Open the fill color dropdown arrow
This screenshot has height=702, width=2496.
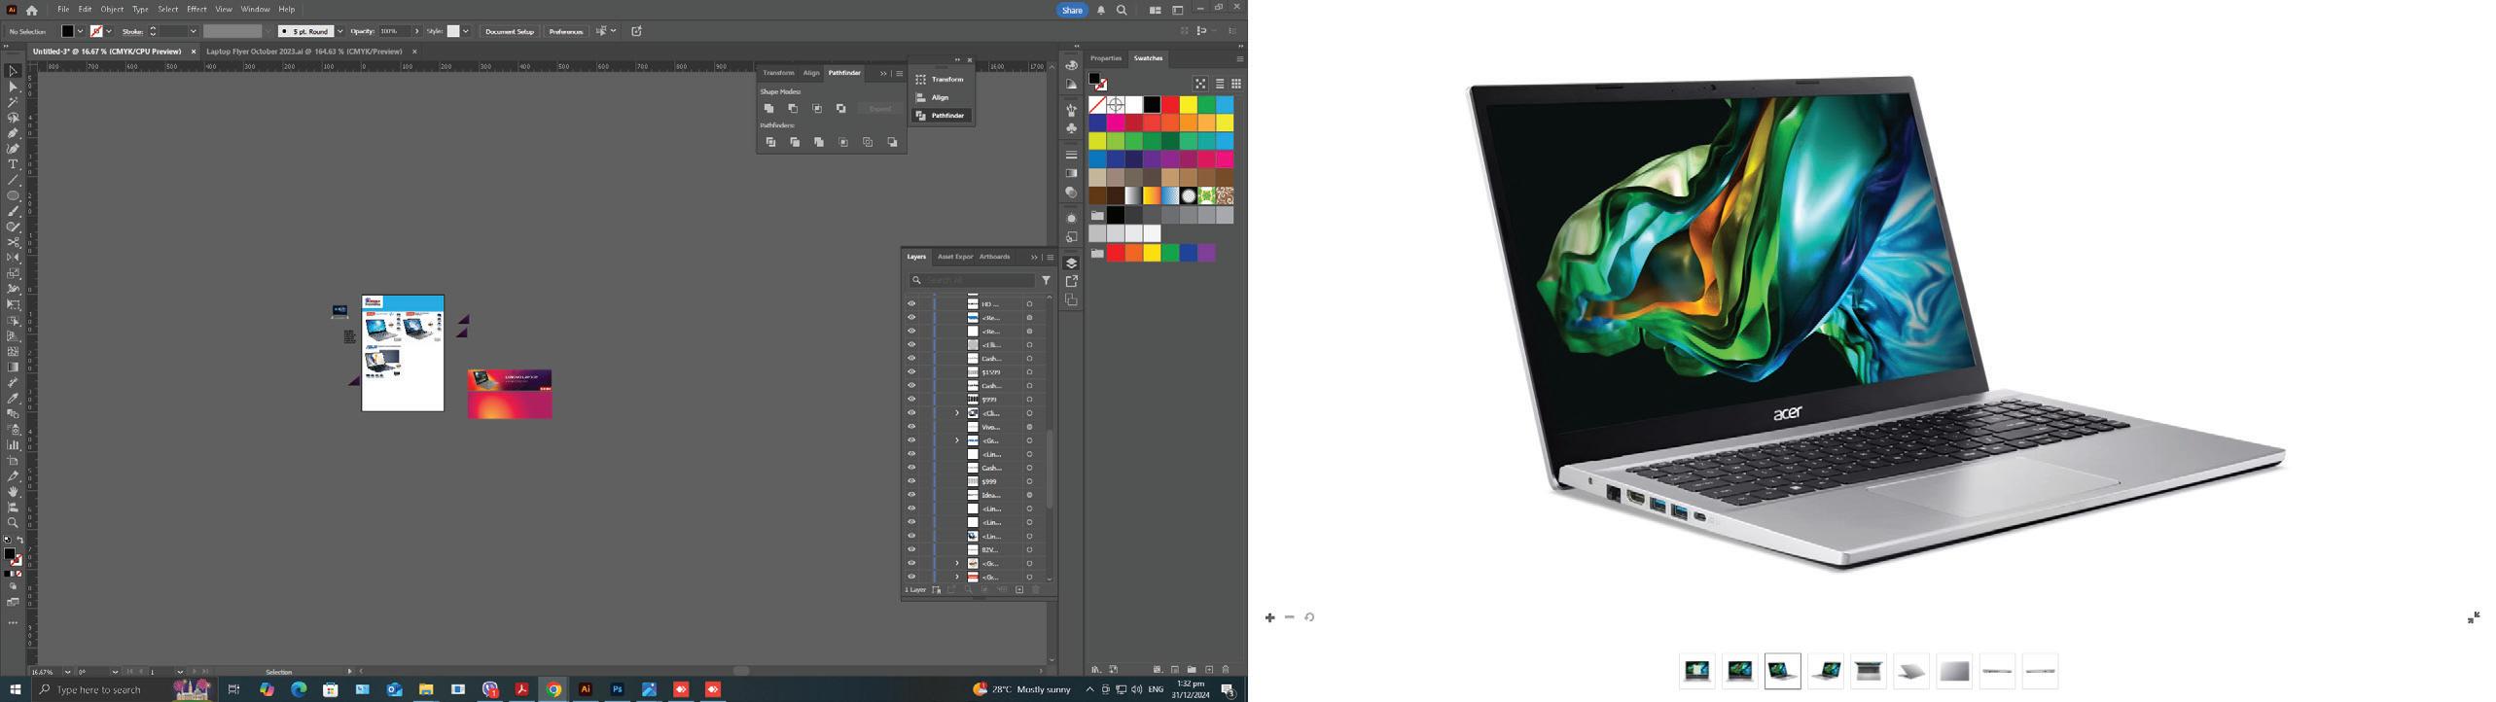[x=80, y=31]
